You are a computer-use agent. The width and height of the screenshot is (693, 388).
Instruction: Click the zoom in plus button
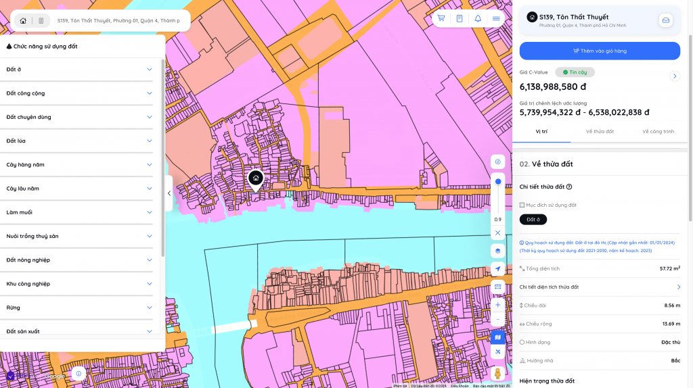point(498,305)
